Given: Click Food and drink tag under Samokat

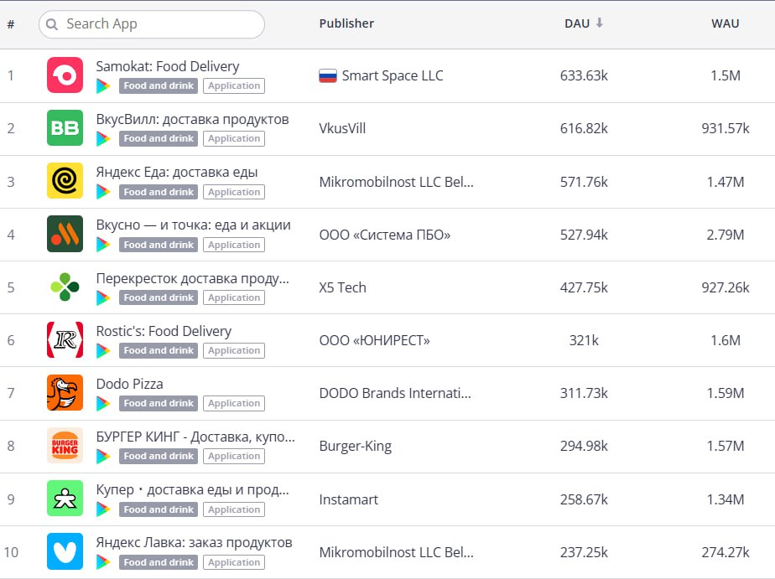Looking at the screenshot, I should point(159,86).
